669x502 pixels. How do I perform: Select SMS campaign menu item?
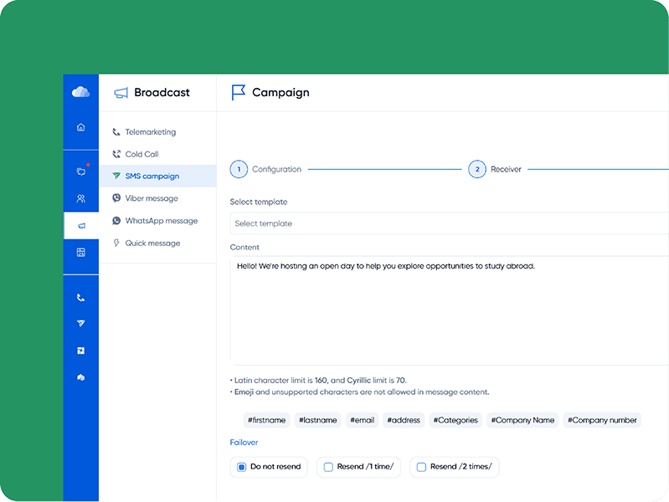click(158, 177)
